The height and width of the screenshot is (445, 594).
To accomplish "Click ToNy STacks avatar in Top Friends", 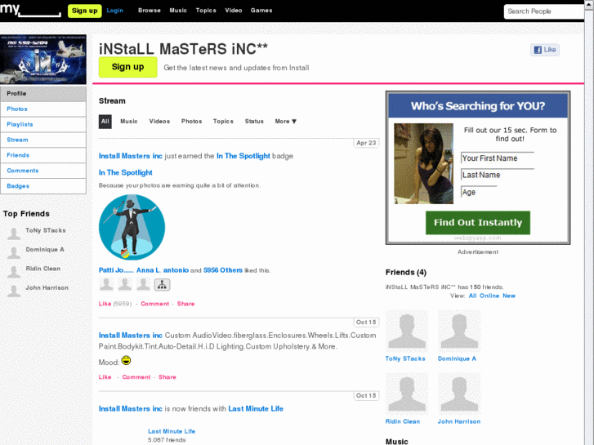I will tap(14, 234).
